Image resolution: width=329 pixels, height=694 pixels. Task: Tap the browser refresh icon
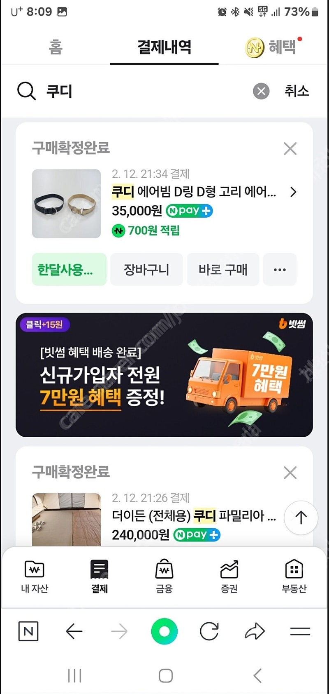pyautogui.click(x=209, y=631)
